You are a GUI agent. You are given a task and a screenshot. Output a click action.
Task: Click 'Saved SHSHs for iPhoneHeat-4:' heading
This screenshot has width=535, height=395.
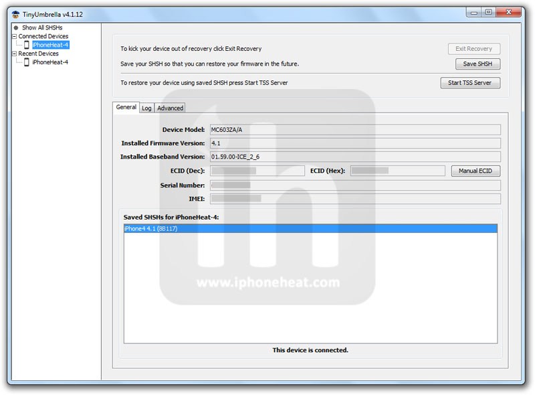[171, 218]
